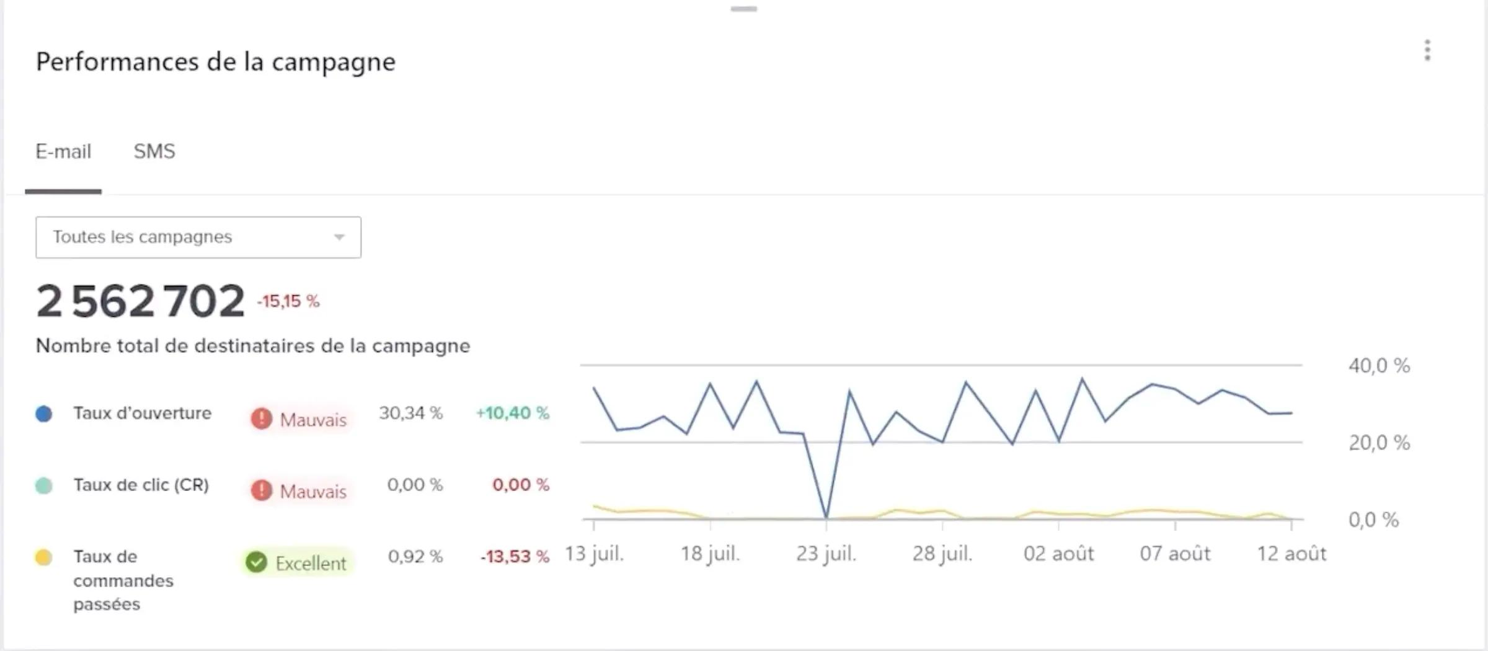The width and height of the screenshot is (1488, 651).
Task: Click the teal Taux de clic legend dot
Action: tap(43, 484)
